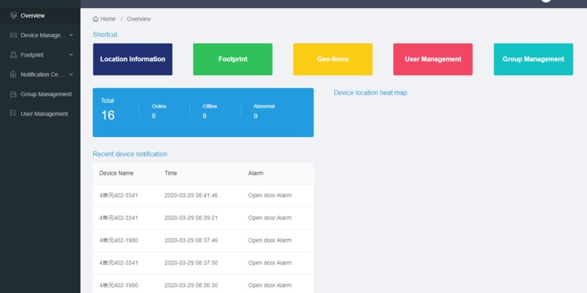Click the Abnormal 9 statistic
The height and width of the screenshot is (293, 587).
point(264,112)
